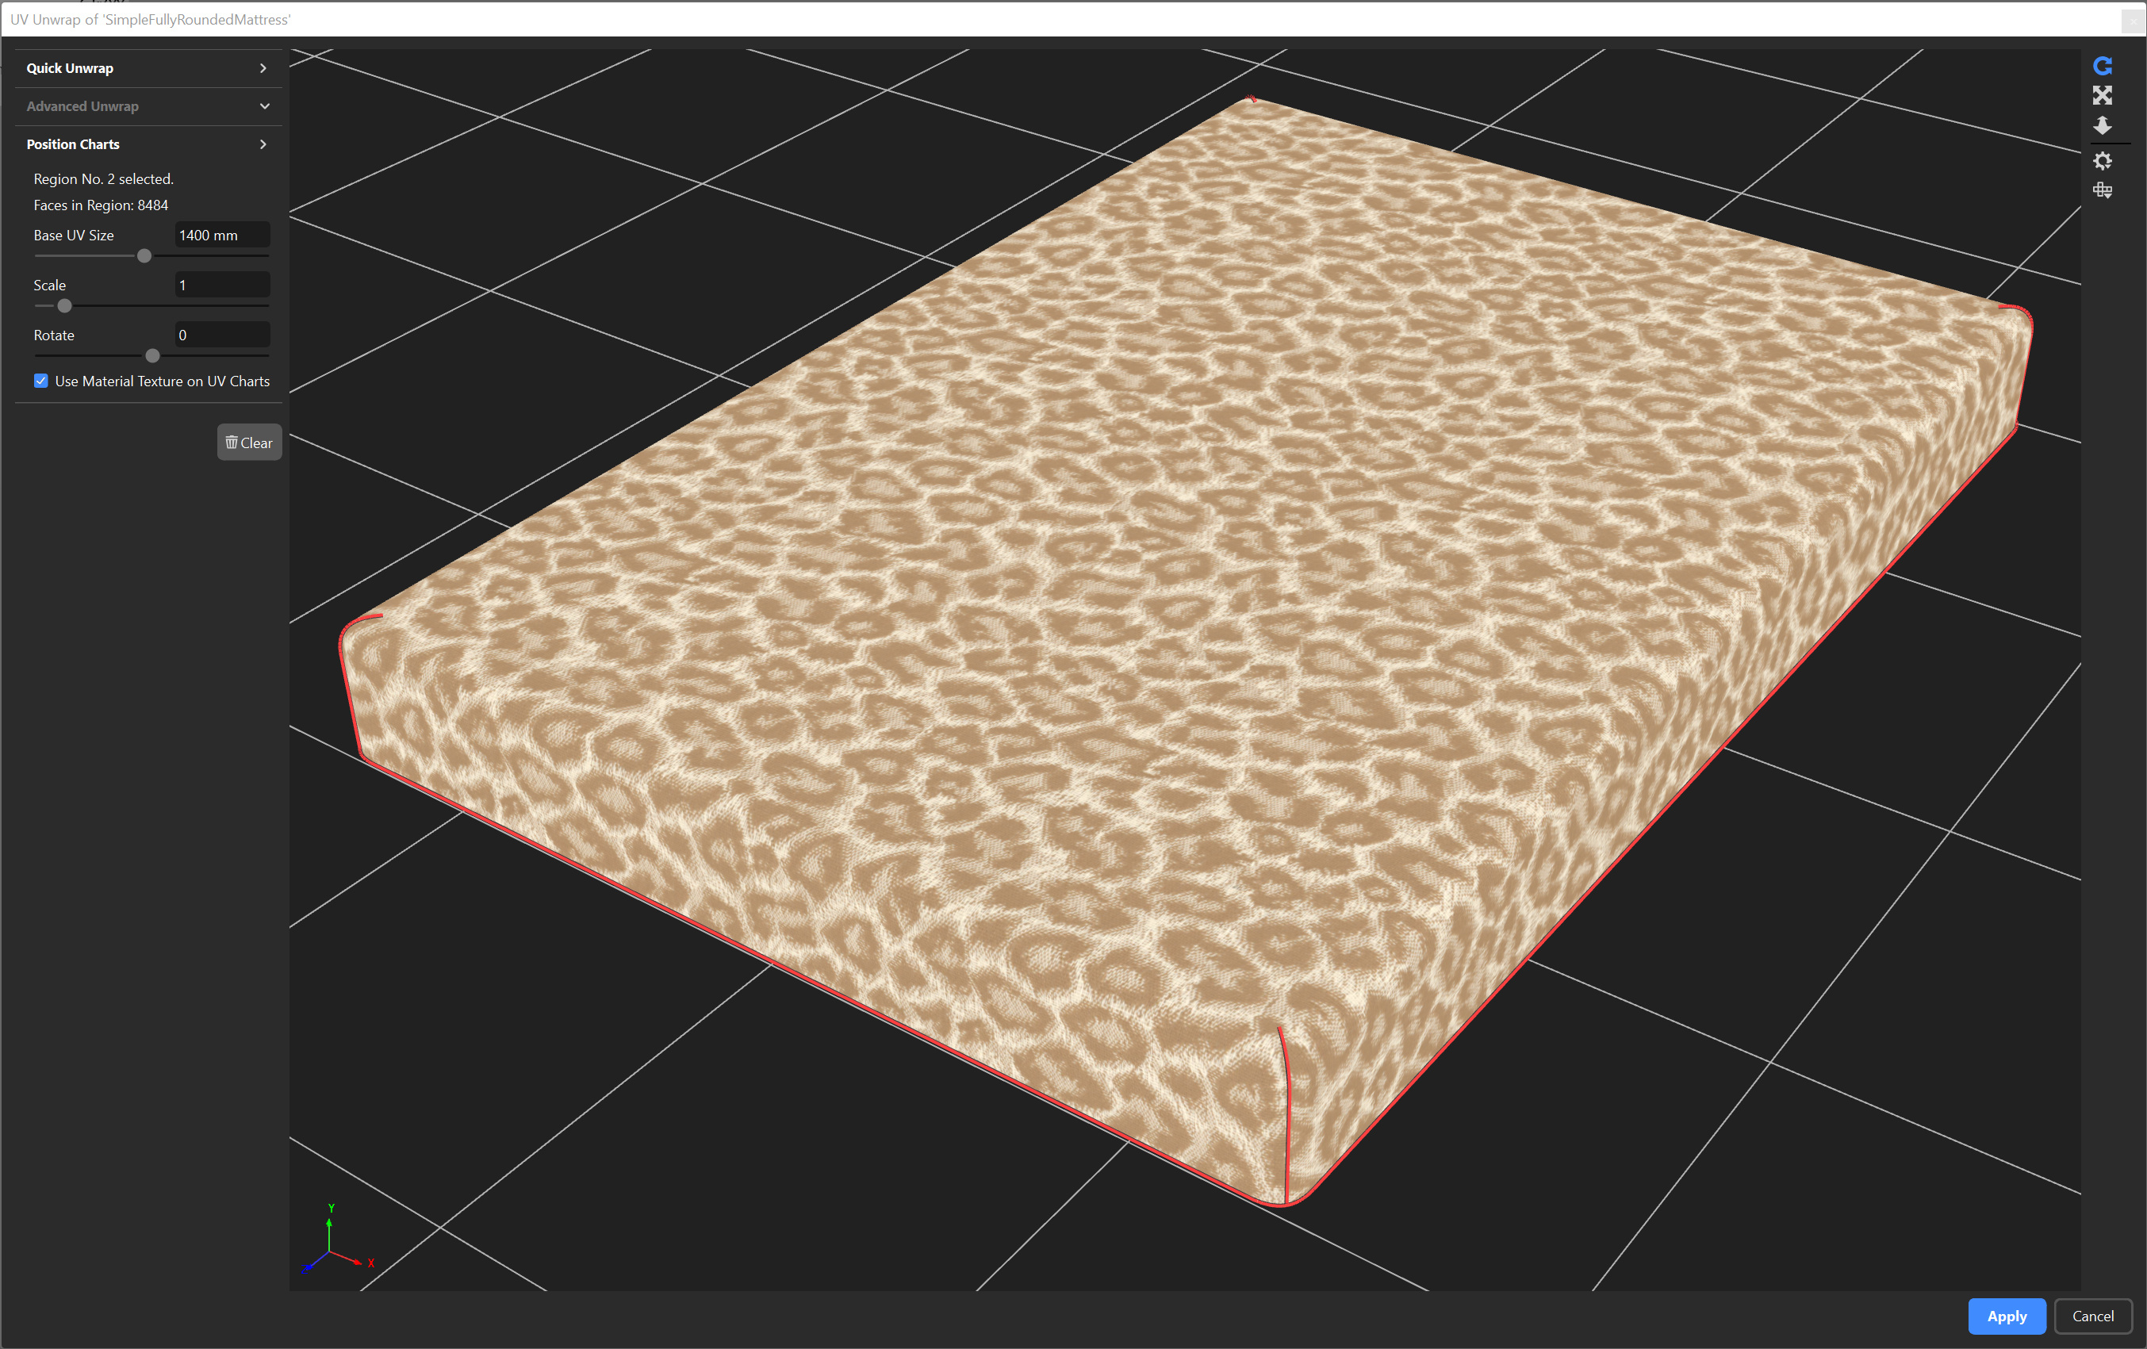Open the gear settings dropdown icon
The image size is (2147, 1349).
pyautogui.click(x=2102, y=161)
